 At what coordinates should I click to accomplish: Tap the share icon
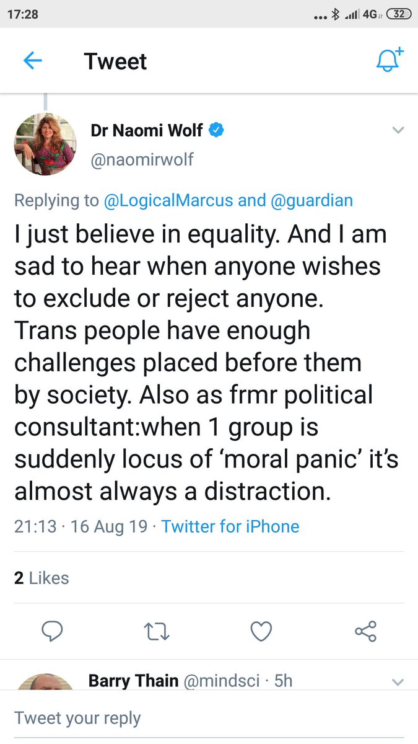click(x=365, y=631)
